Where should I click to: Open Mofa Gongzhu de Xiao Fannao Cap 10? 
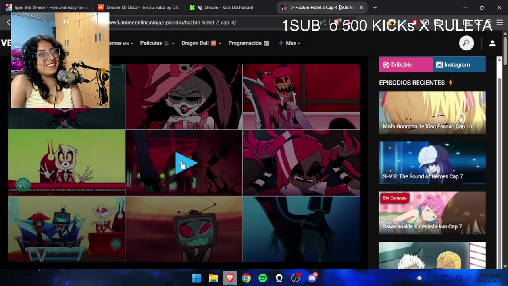tap(432, 113)
